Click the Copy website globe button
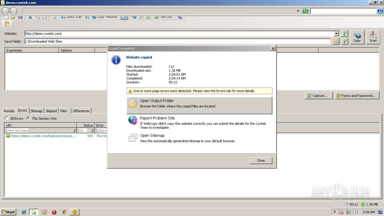The image size is (384, 216). coord(357,37)
